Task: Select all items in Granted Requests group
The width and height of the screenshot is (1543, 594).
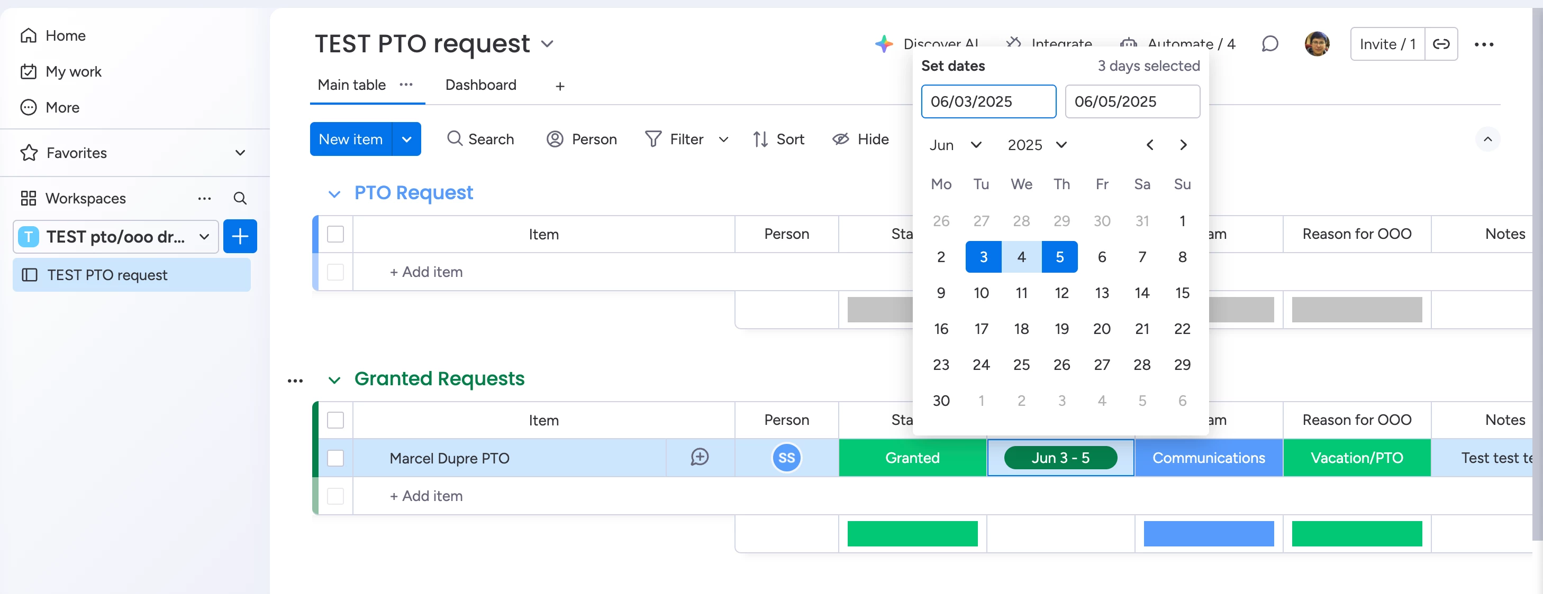Action: (x=335, y=420)
